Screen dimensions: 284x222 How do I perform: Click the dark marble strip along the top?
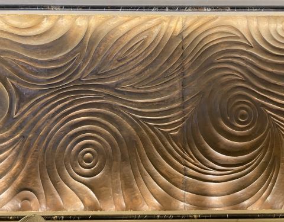click(x=142, y=8)
